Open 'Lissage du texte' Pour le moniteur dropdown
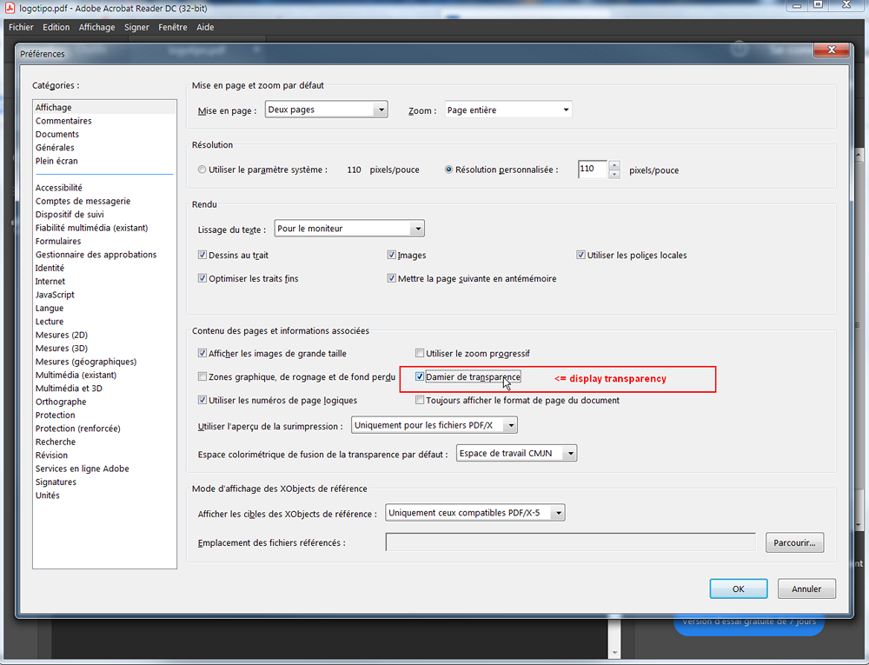 (349, 229)
